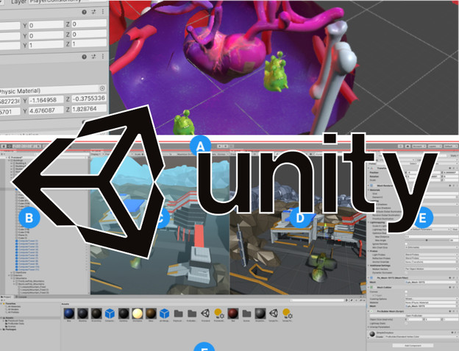Click the blue circular marker labeled D
This screenshot has width=459, height=351.
(x=299, y=217)
